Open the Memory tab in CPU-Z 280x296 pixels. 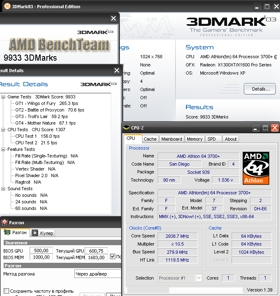[x=195, y=139]
